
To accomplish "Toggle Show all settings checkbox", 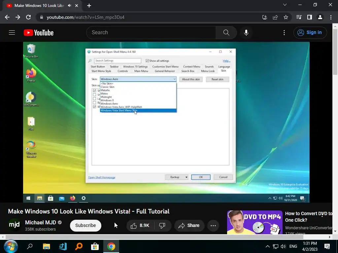I will point(147,61).
